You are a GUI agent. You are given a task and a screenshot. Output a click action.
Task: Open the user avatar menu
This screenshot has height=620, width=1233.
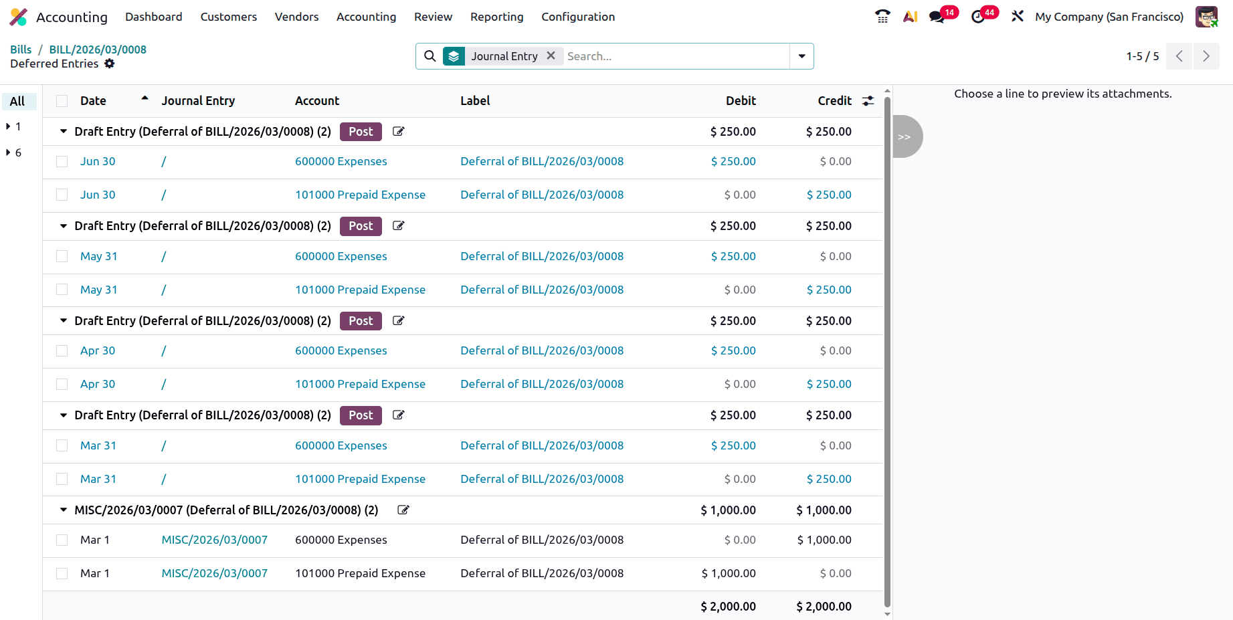[x=1207, y=17]
